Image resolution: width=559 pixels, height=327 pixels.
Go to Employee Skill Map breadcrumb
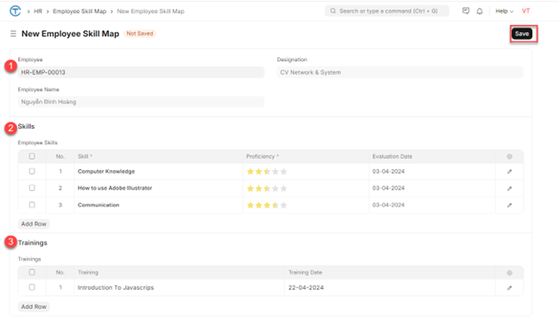(79, 11)
